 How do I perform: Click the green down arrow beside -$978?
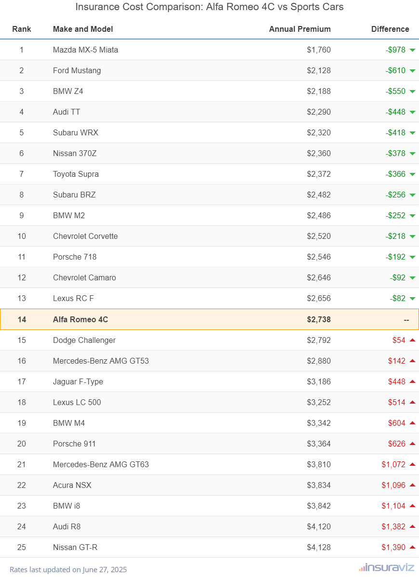coord(412,50)
